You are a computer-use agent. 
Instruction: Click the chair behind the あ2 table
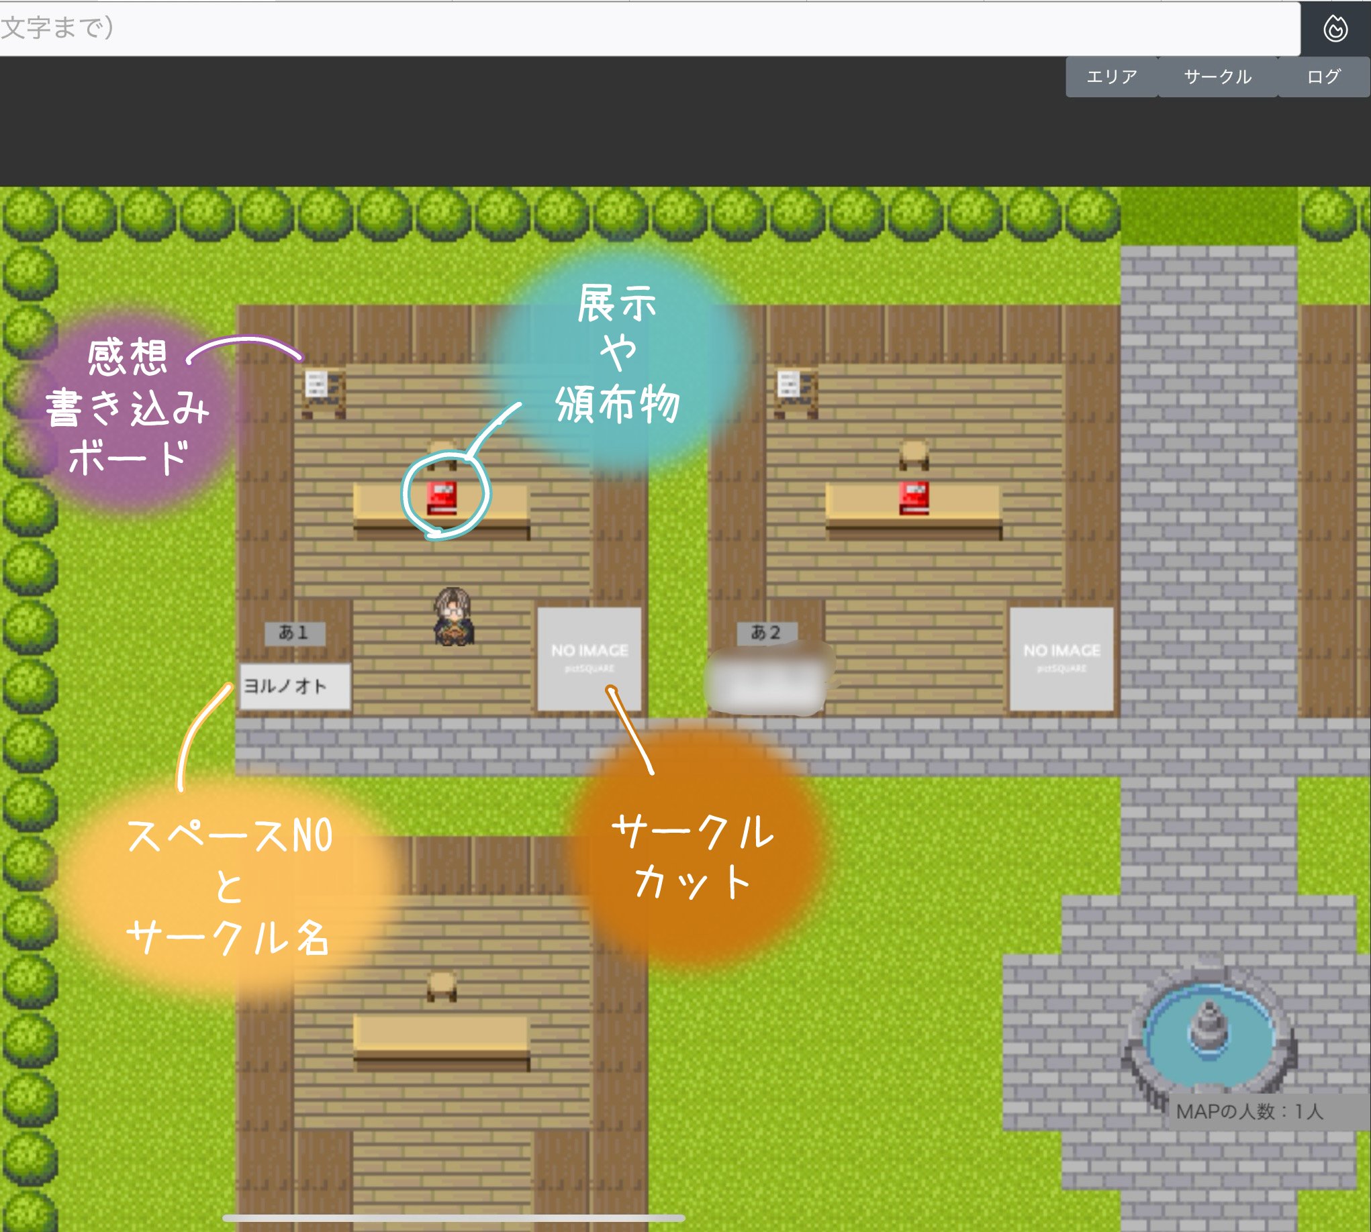(x=914, y=454)
